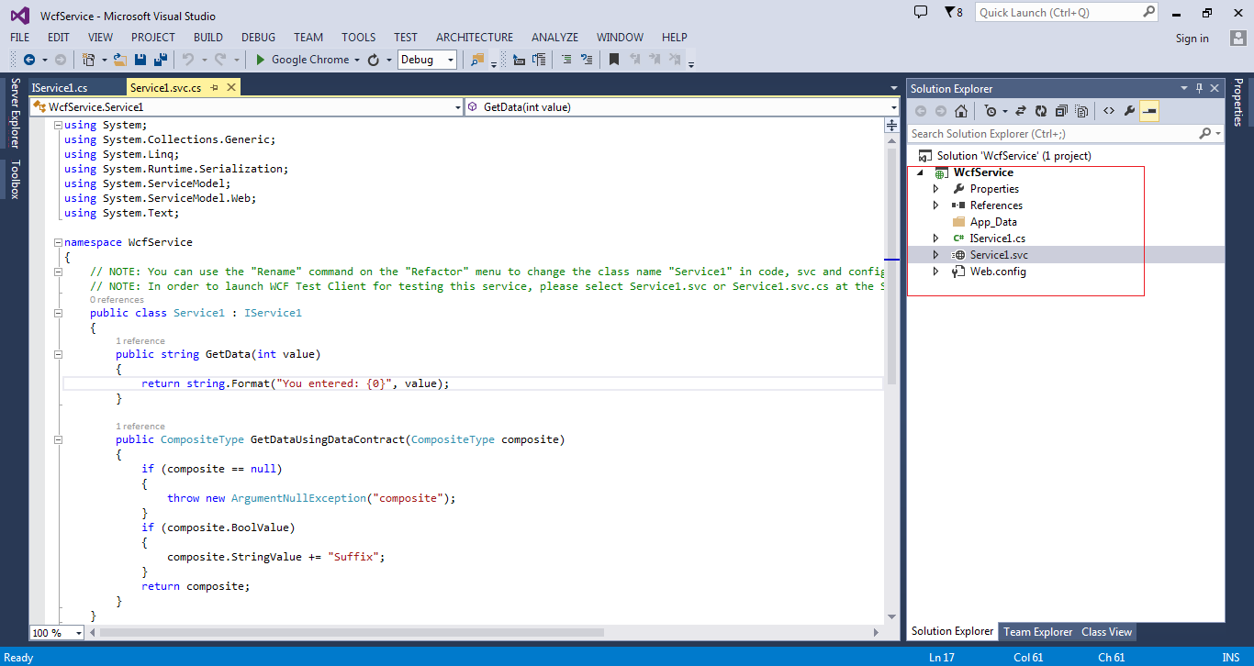This screenshot has width=1254, height=666.
Task: Switch to the Class View tab
Action: click(x=1106, y=632)
